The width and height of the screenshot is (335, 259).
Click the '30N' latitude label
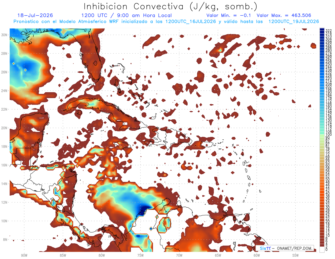[x=4, y=35]
